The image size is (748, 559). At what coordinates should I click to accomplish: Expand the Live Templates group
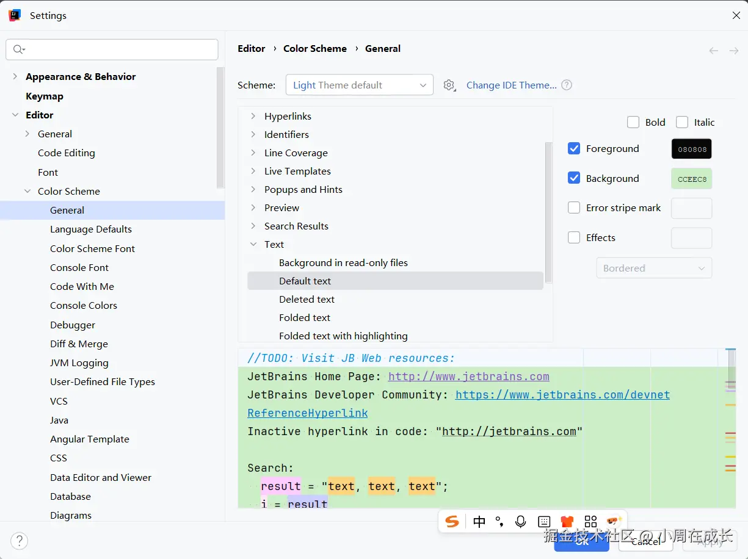click(x=253, y=171)
